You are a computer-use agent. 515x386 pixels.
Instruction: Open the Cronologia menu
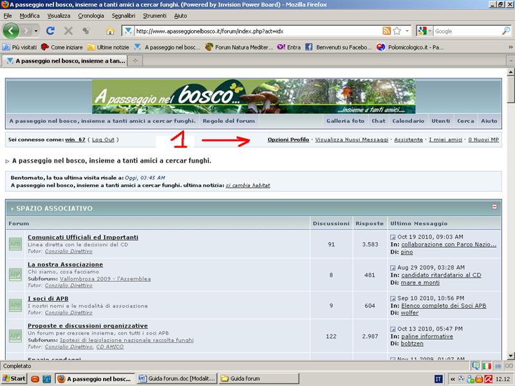pyautogui.click(x=91, y=15)
